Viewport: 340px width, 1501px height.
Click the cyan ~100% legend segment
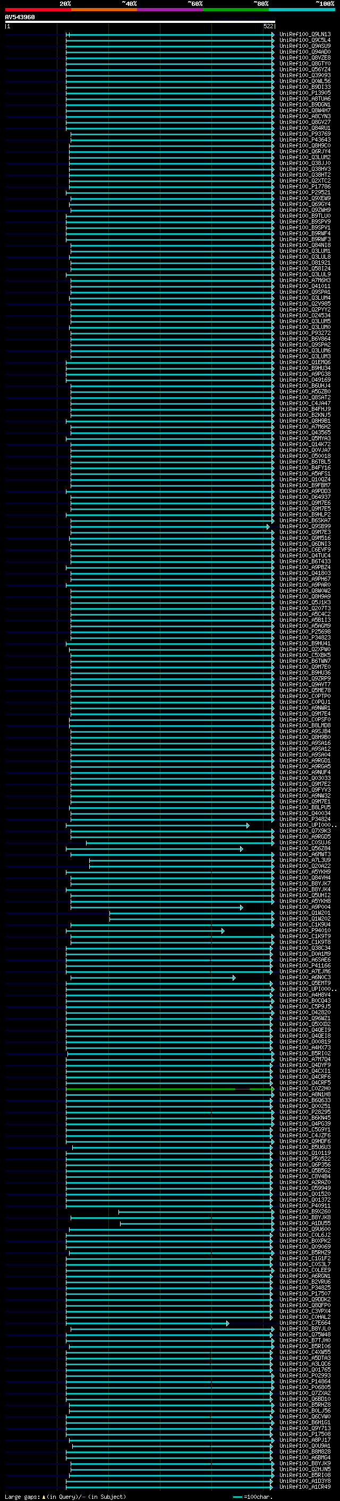coord(302,10)
